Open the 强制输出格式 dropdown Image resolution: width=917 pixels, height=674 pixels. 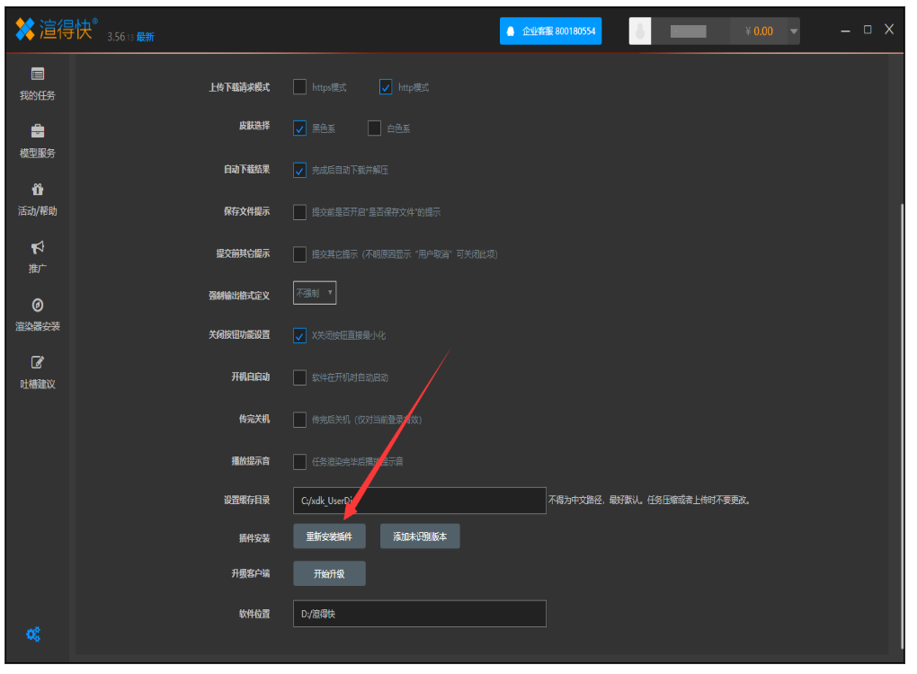[x=315, y=293]
